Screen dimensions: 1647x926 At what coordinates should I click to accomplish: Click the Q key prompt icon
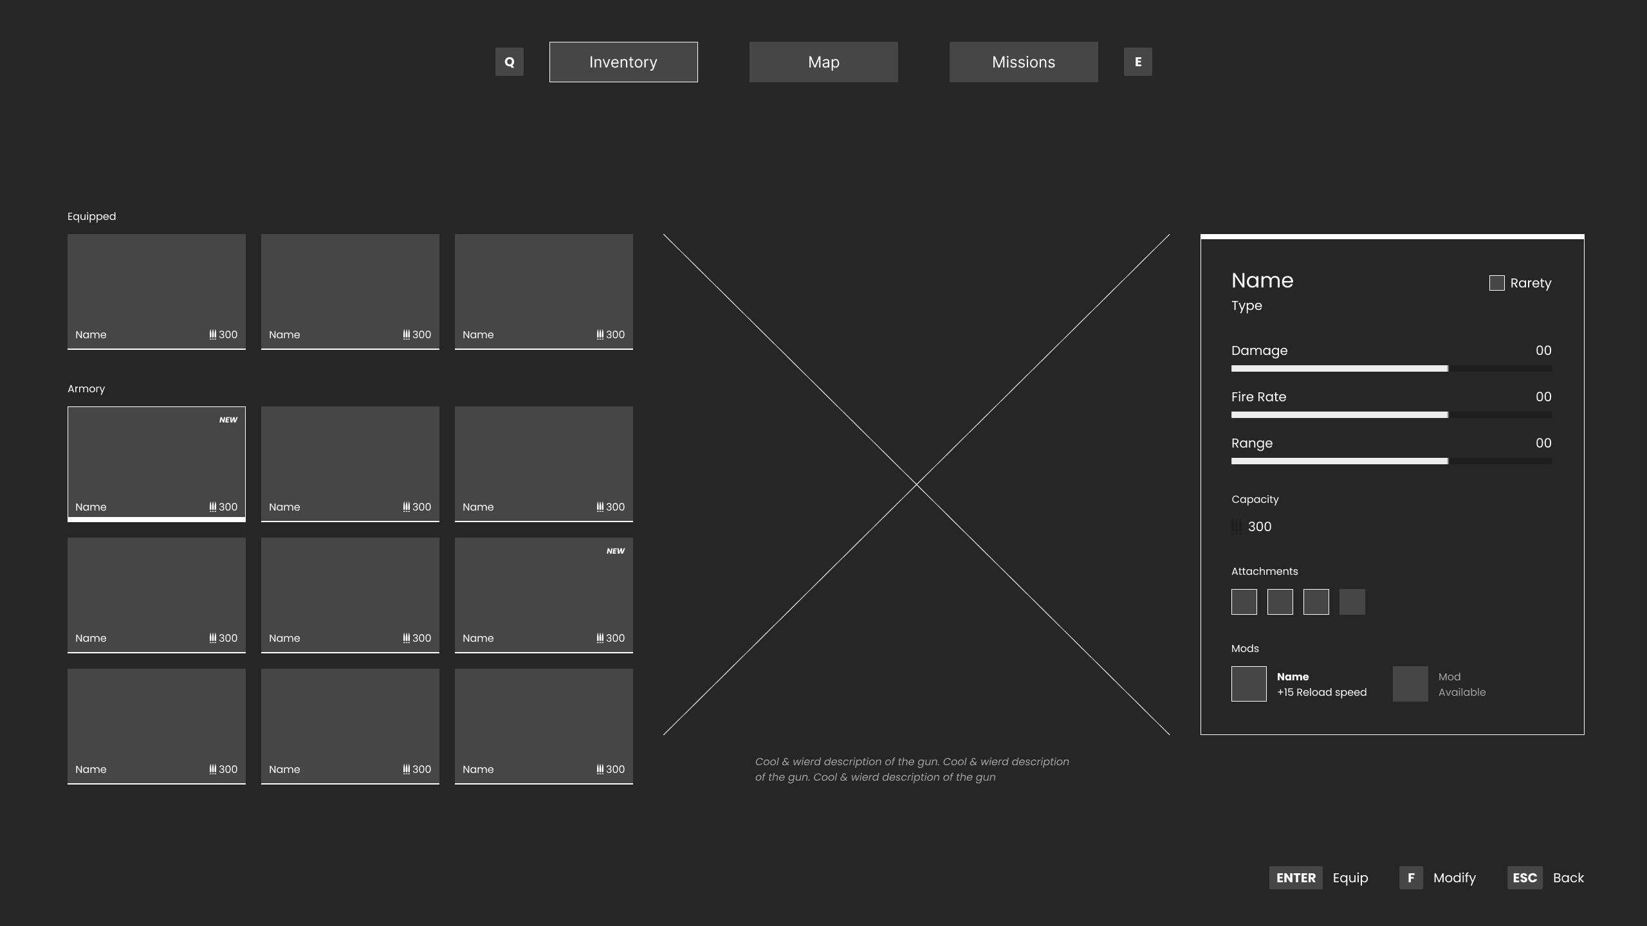[x=509, y=62]
